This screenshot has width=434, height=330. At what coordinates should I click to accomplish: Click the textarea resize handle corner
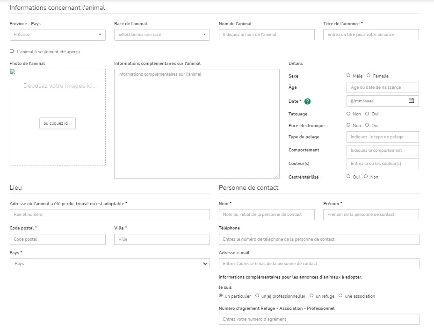[x=277, y=176]
